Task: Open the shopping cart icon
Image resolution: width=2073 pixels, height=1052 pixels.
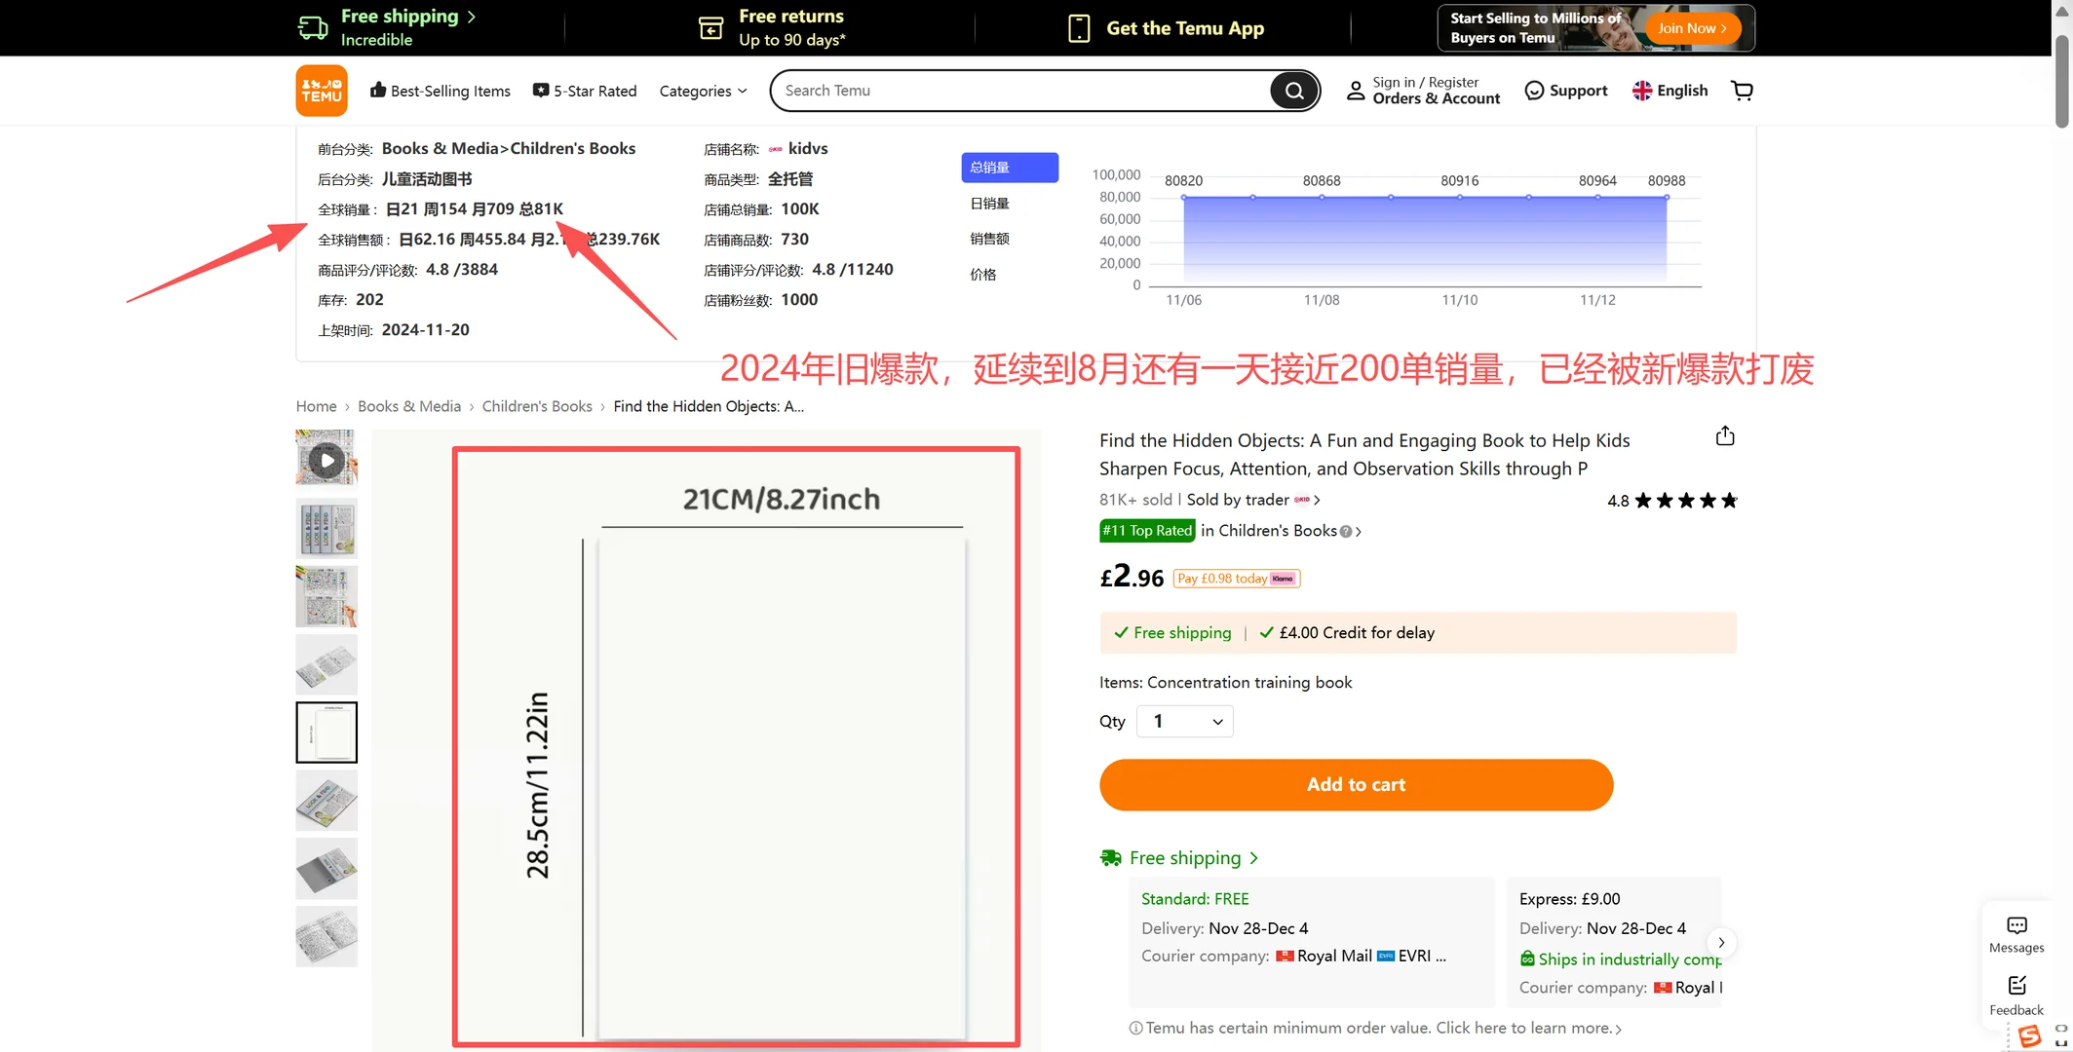Action: (1742, 91)
